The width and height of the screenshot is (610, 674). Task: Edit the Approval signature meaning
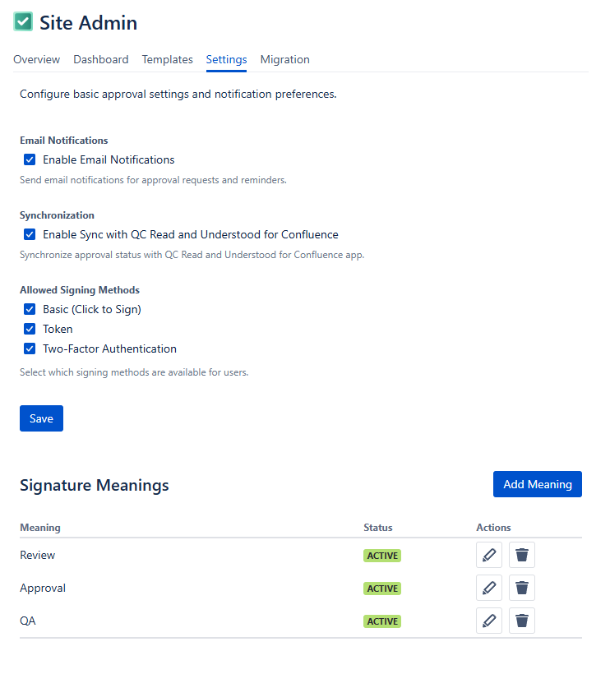point(489,589)
